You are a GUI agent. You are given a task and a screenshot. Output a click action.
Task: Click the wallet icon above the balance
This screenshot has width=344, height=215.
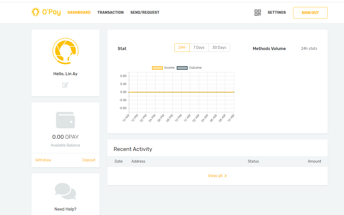(65, 120)
